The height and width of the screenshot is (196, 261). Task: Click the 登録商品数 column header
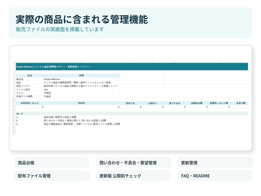pyautogui.click(x=197, y=103)
